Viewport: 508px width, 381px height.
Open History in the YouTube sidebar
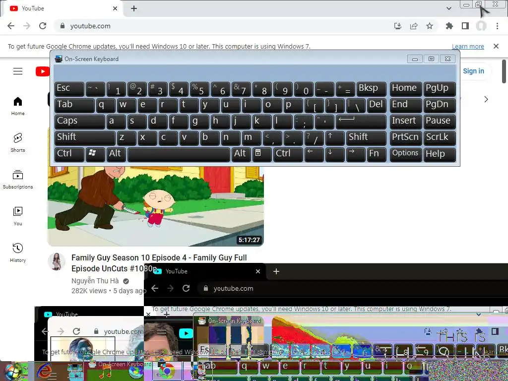[18, 253]
